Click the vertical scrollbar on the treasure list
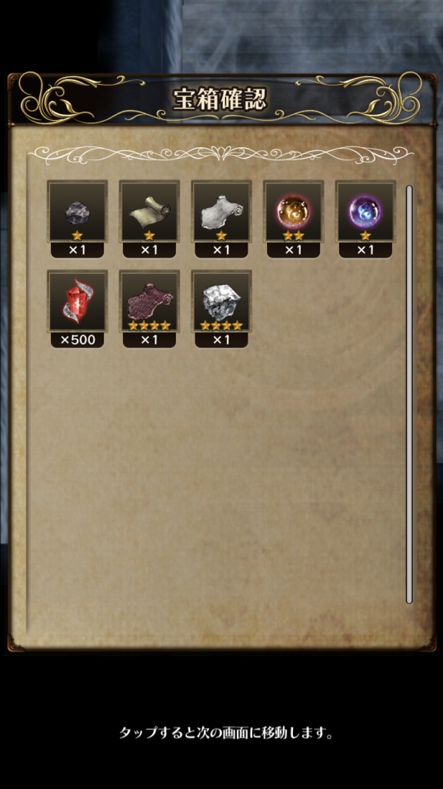Viewport: 443px width, 789px height. click(409, 394)
